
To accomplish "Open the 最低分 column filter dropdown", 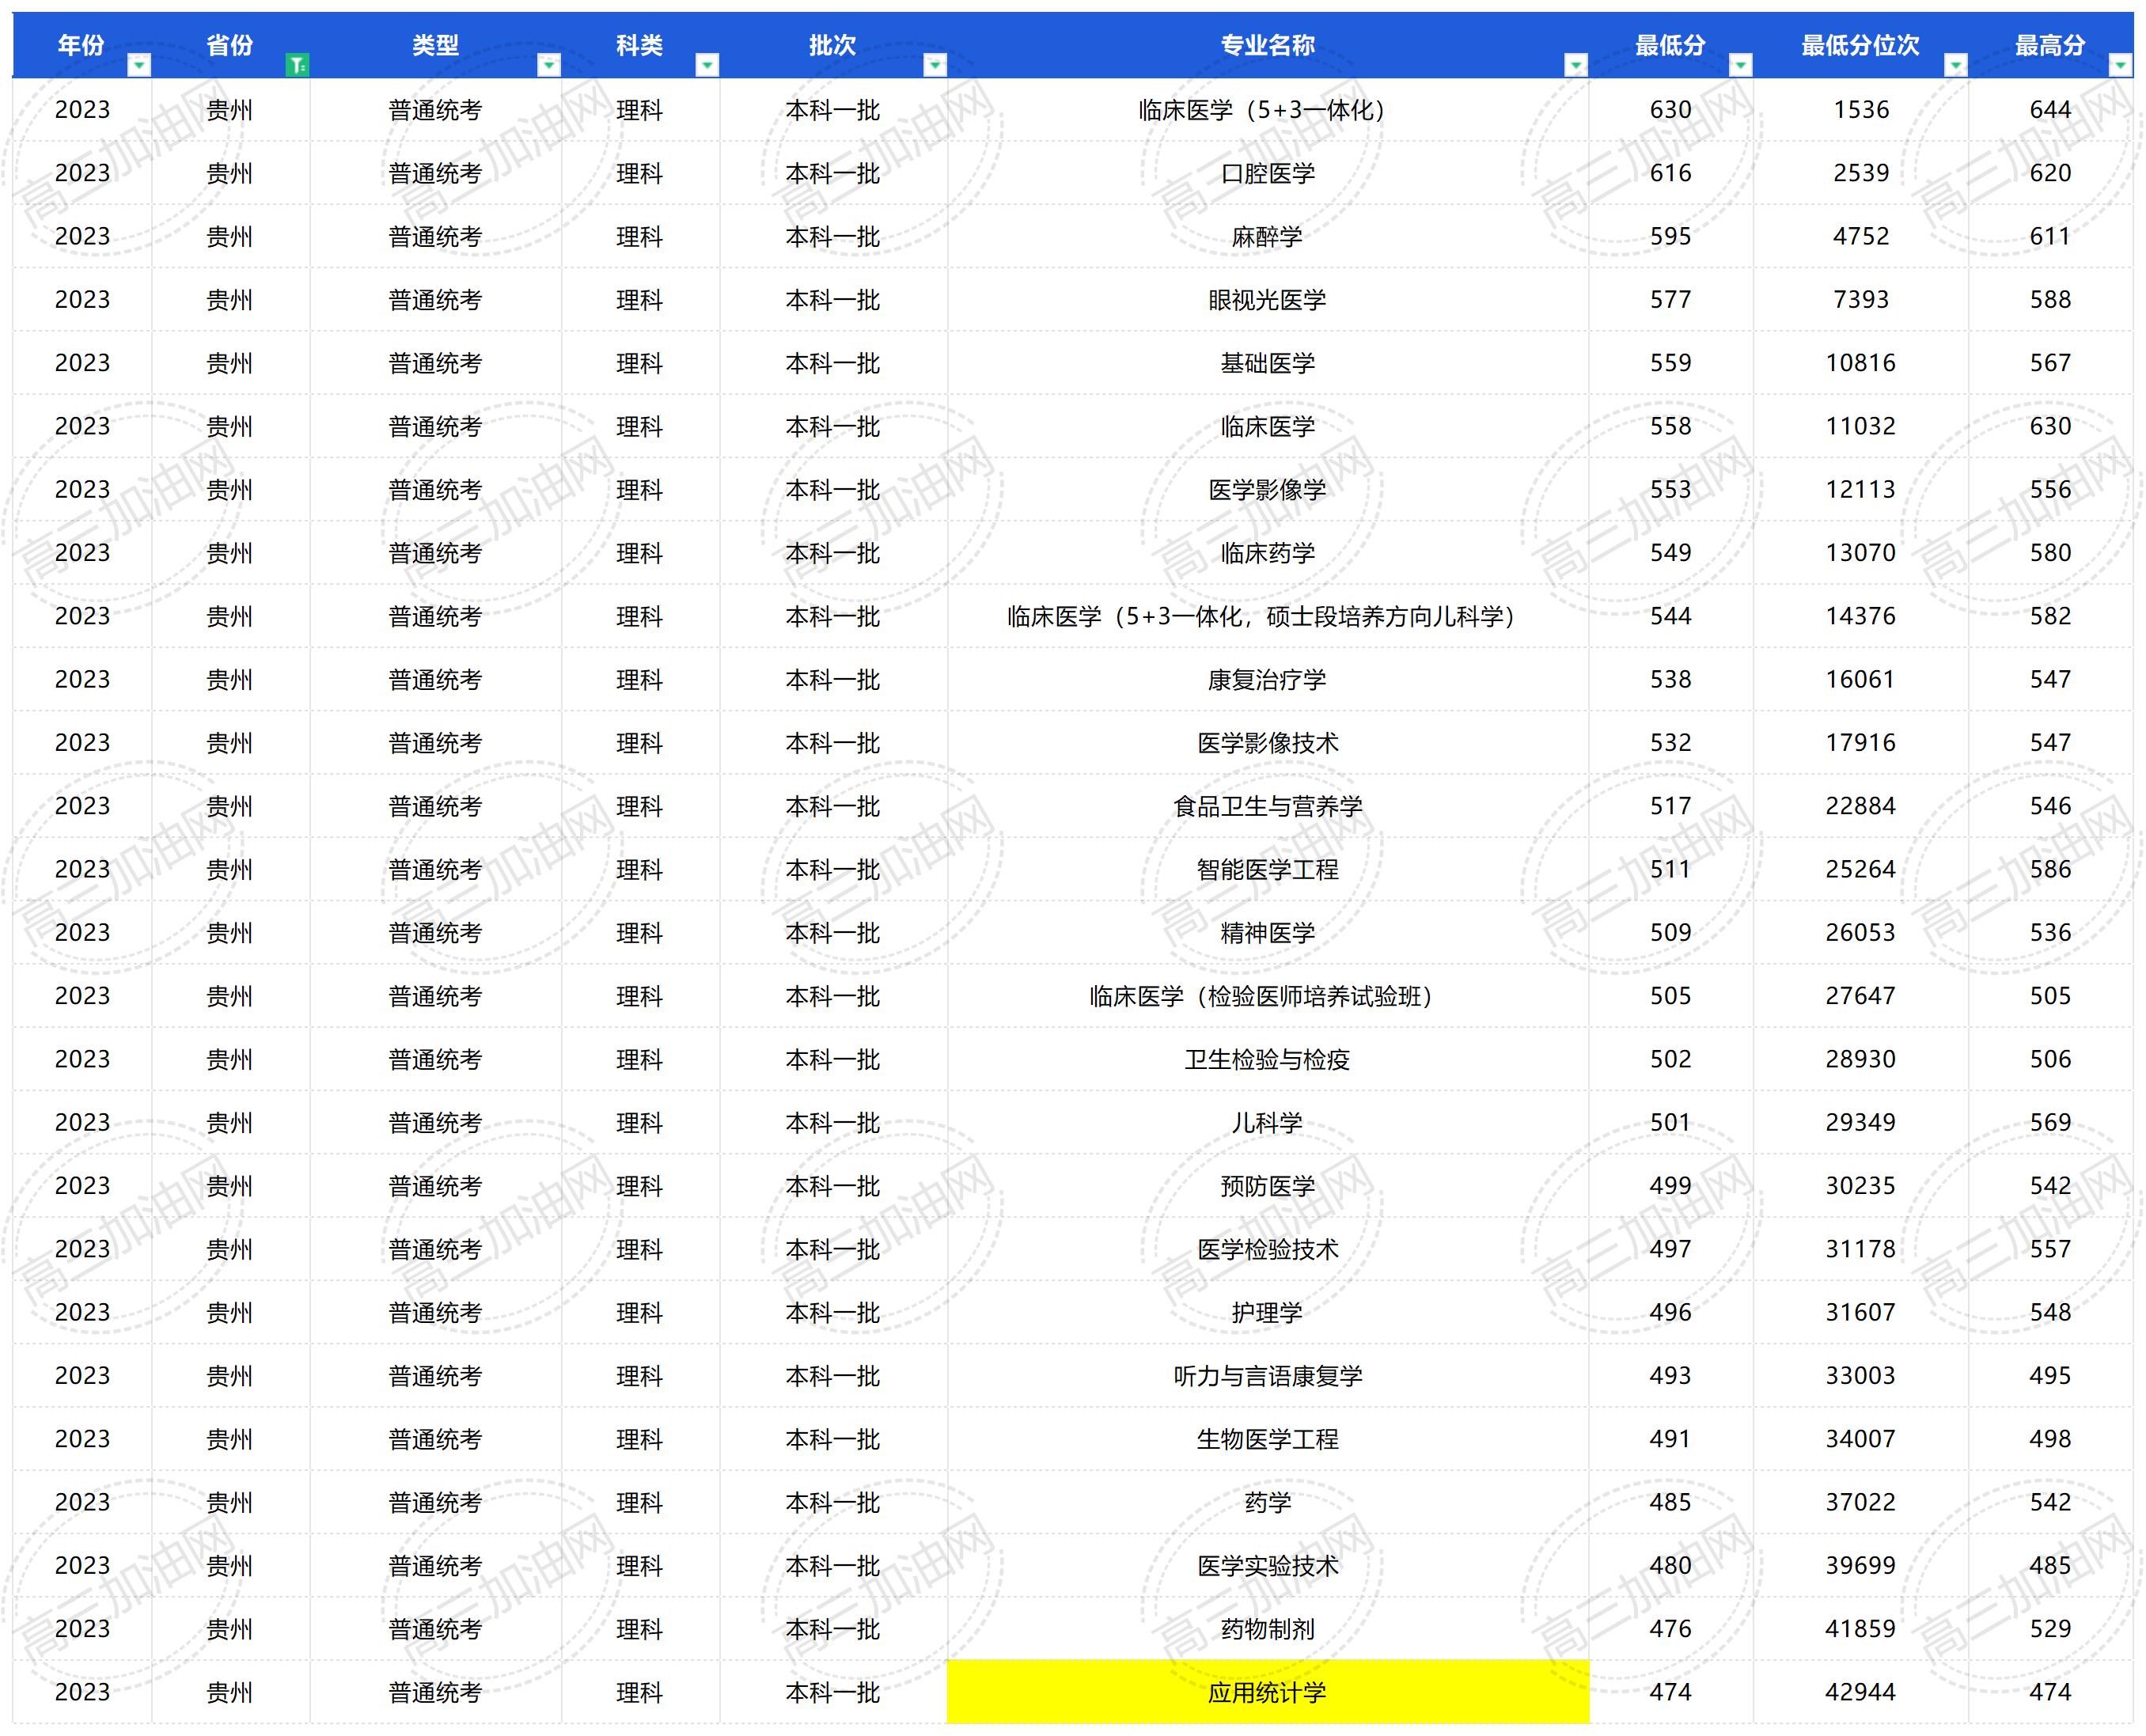I will click(x=1741, y=65).
